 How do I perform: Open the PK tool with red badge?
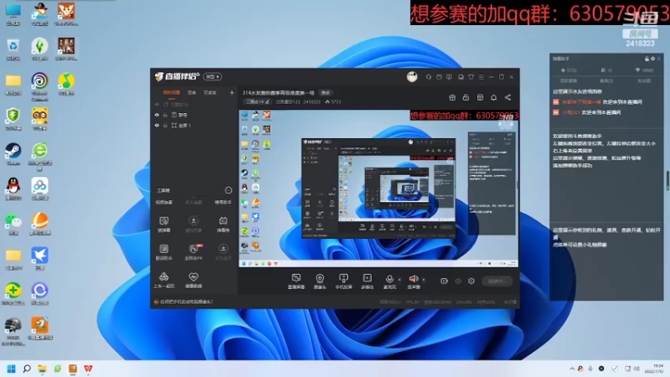pyautogui.click(x=193, y=252)
